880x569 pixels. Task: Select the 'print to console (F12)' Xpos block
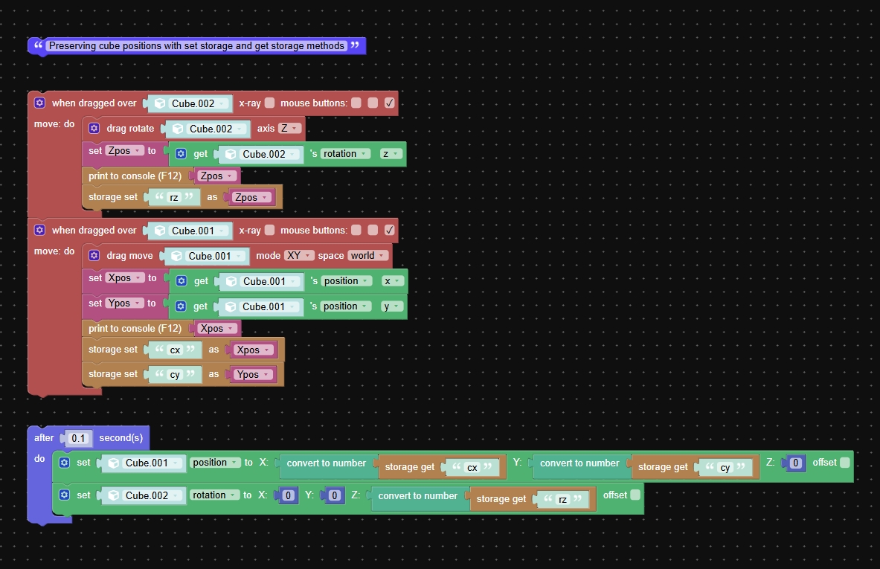coord(135,328)
